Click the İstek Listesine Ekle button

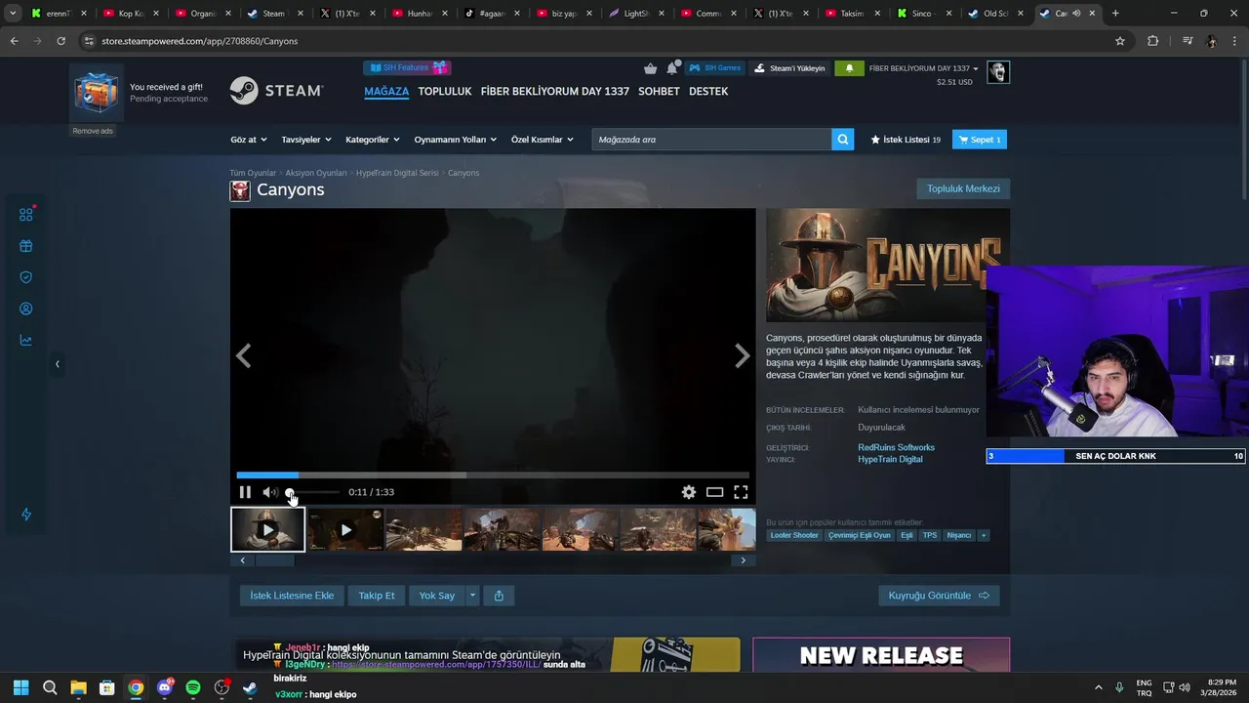[x=292, y=596]
